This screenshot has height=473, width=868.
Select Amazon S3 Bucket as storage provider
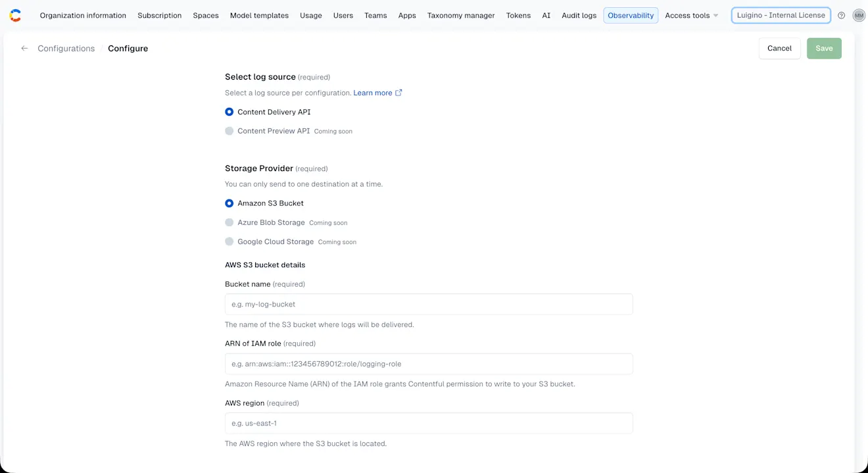pos(229,203)
